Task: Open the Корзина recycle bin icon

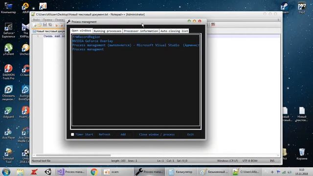Action: (x=302, y=154)
